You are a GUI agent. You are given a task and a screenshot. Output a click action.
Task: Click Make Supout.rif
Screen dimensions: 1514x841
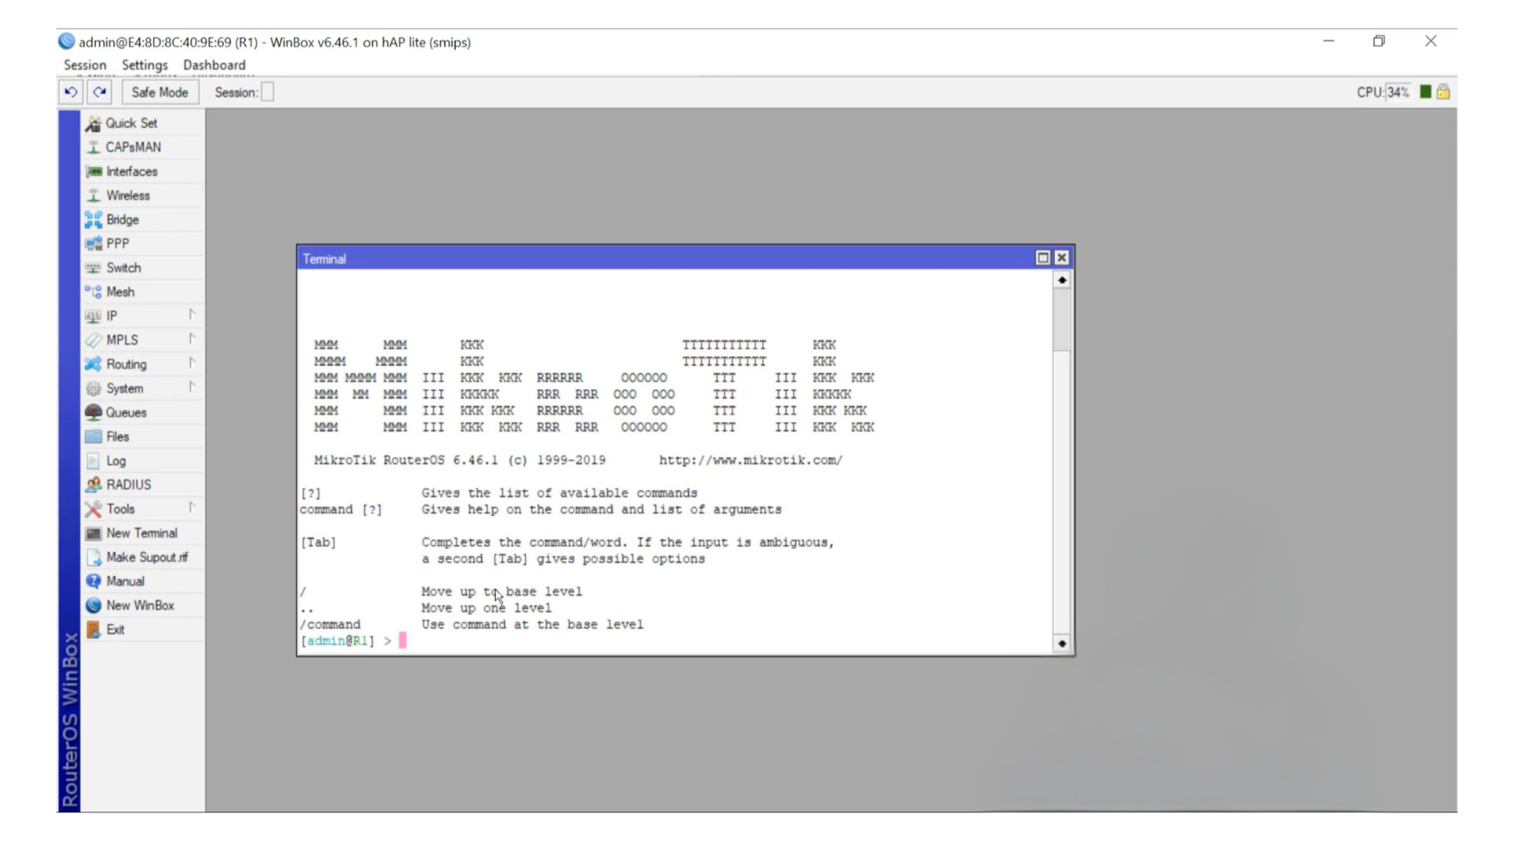pos(146,557)
